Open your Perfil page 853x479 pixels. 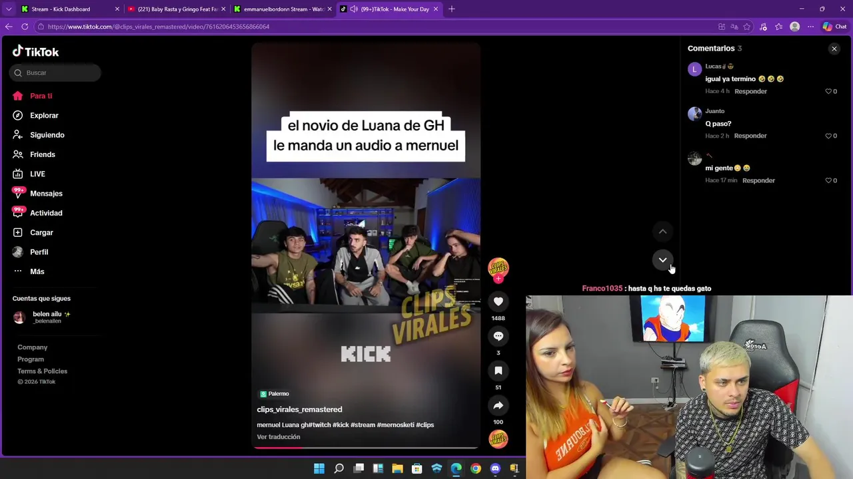(x=39, y=252)
